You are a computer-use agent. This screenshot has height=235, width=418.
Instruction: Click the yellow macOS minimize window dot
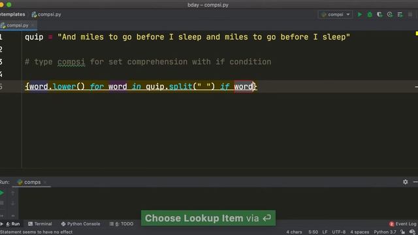pyautogui.click(x=1, y=5)
